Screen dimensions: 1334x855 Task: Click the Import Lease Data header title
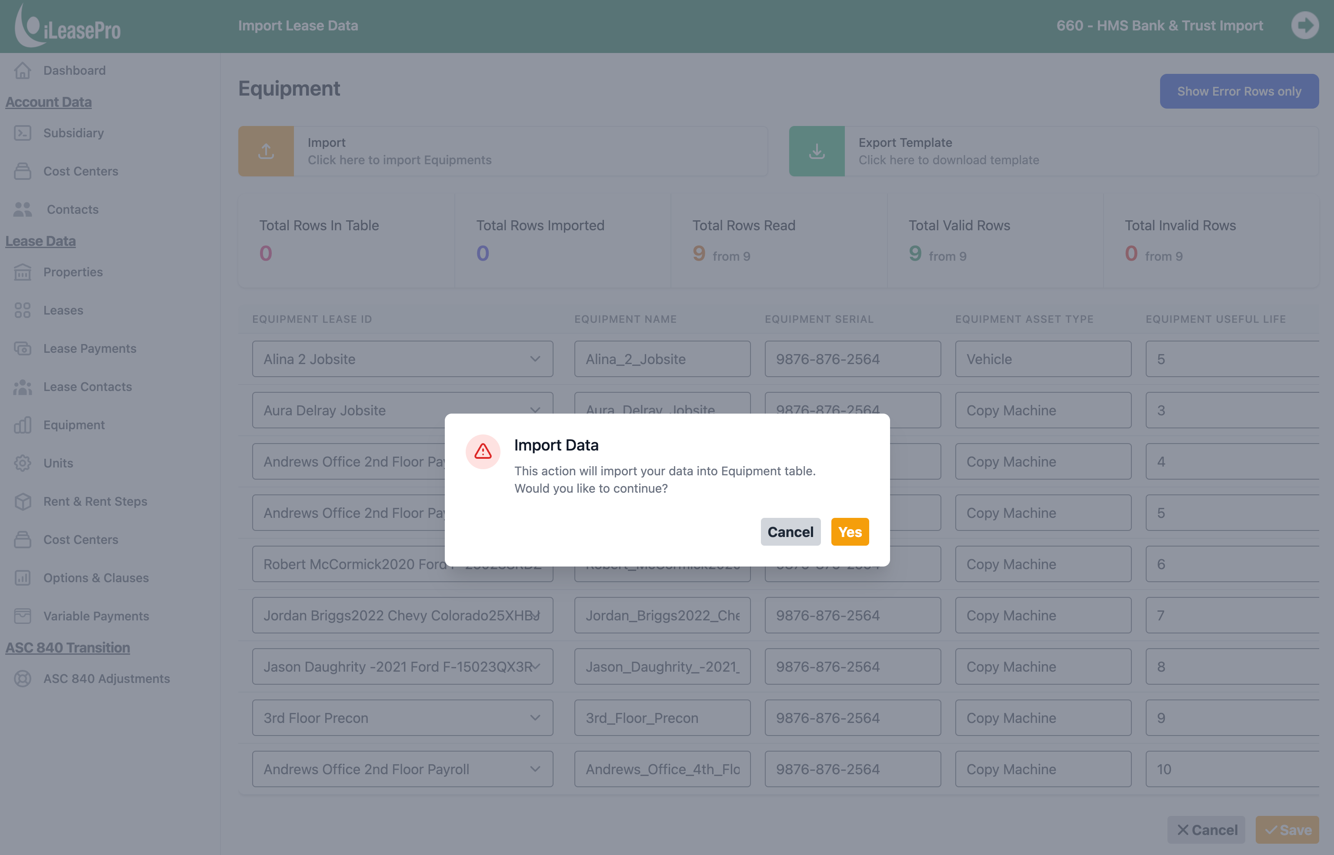tap(298, 26)
